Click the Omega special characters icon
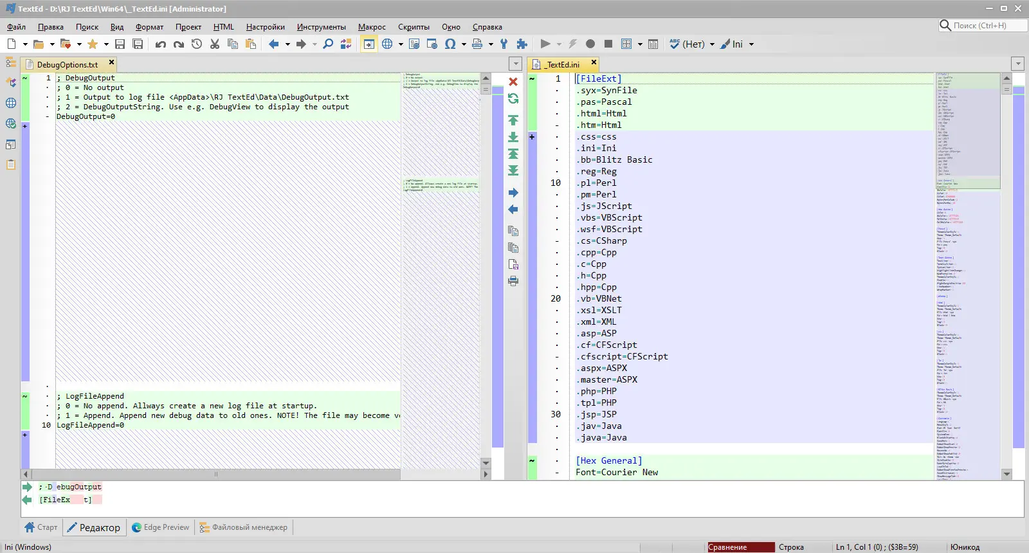The image size is (1029, 553). [x=450, y=44]
